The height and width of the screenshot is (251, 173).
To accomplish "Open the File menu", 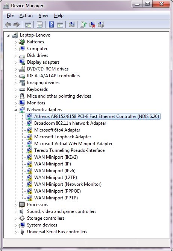I will tap(10, 15).
